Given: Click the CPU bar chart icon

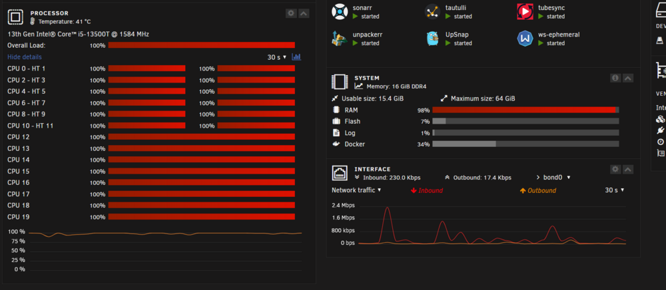Looking at the screenshot, I should click(x=296, y=57).
